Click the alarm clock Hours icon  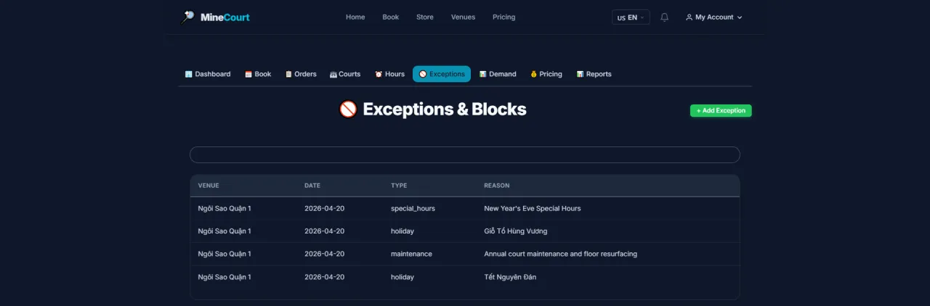point(379,74)
